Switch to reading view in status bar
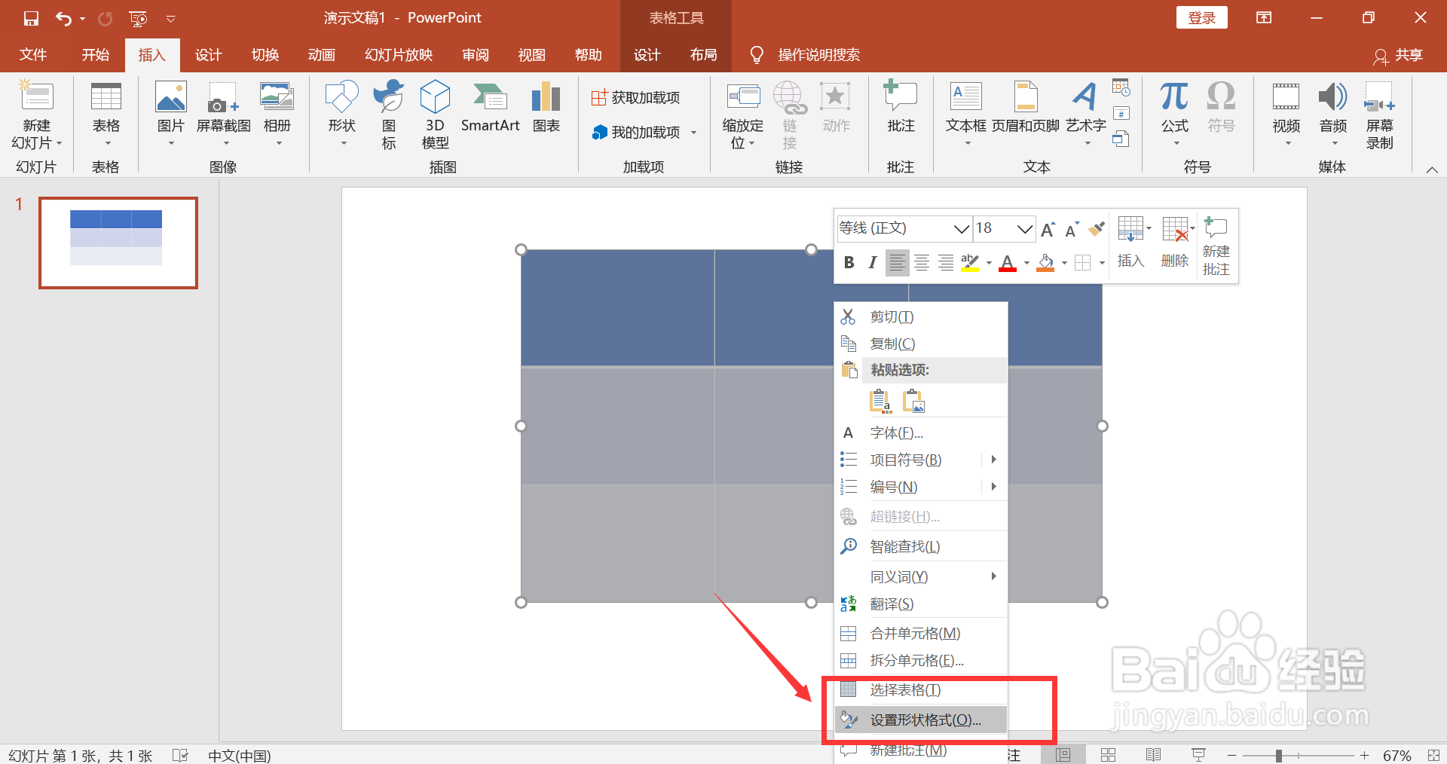This screenshot has width=1447, height=764. click(x=1153, y=755)
